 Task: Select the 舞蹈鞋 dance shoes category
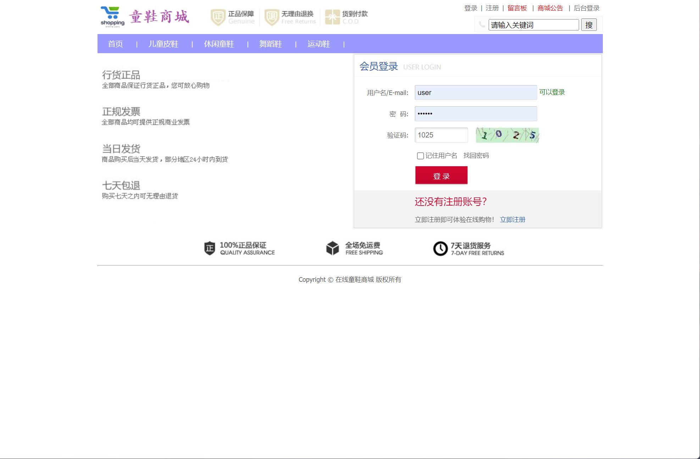271,44
